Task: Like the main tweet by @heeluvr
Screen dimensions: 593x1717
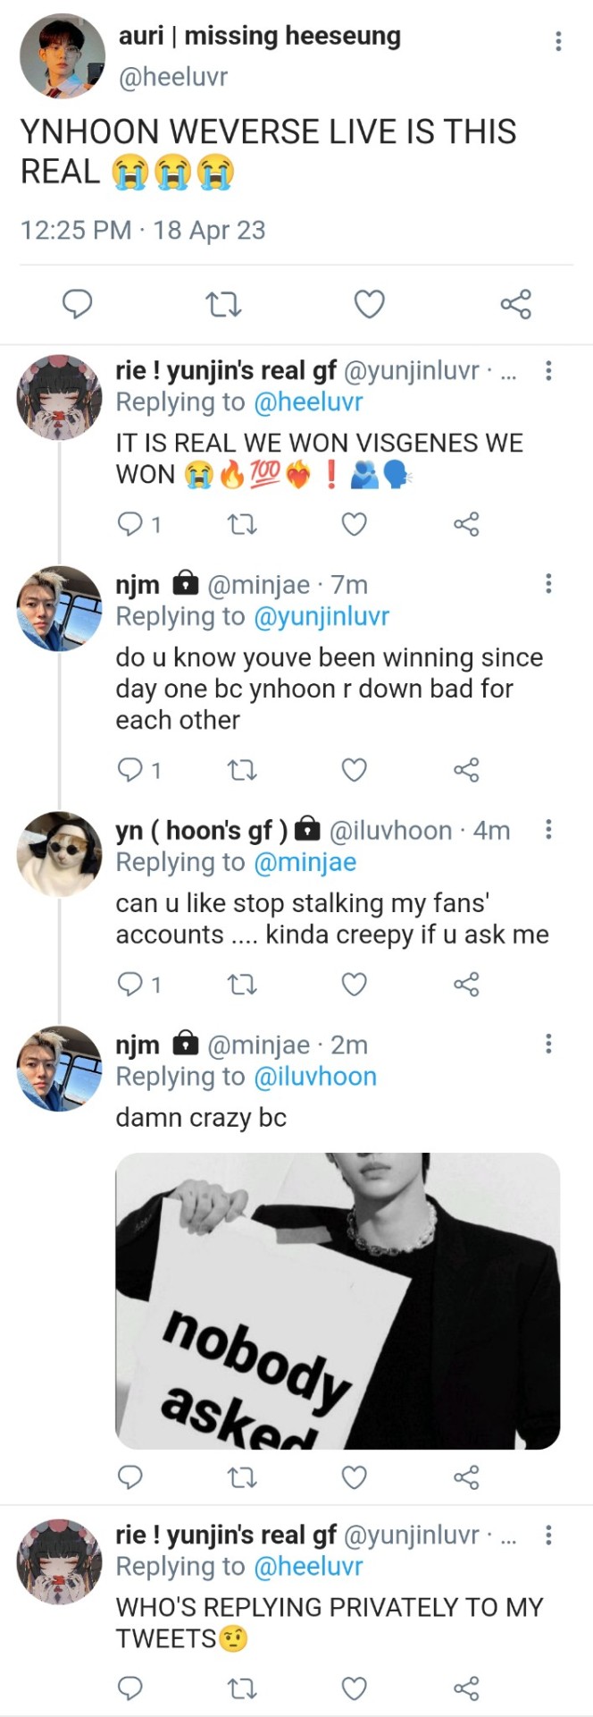Action: coord(369,304)
